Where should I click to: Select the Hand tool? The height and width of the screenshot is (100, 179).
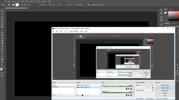[2, 59]
